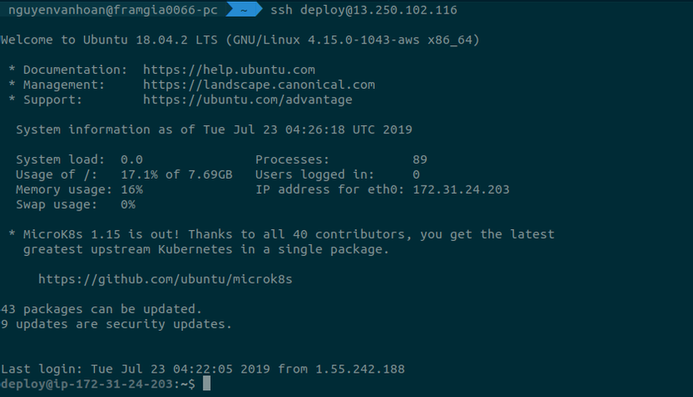
Task: Click the Processes count 89
Action: (420, 159)
